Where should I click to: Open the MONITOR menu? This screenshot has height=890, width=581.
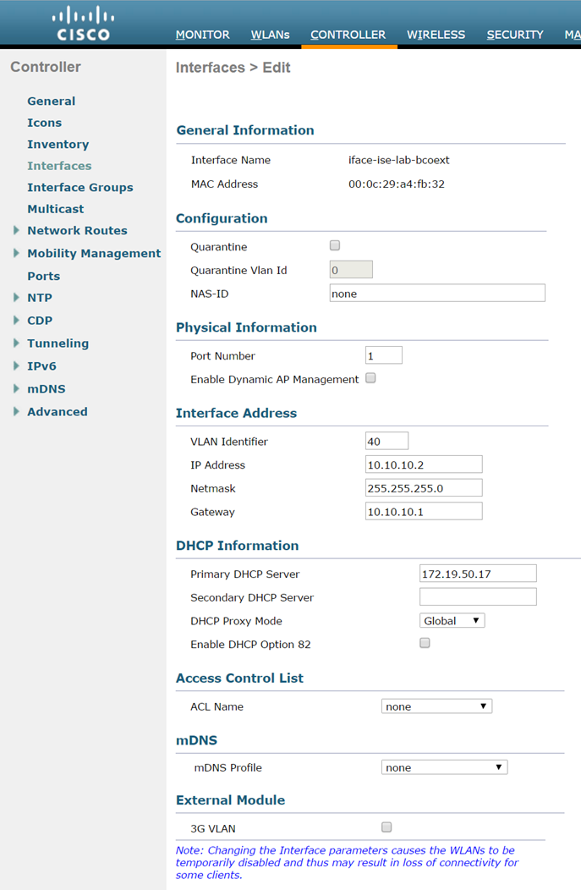coord(203,35)
